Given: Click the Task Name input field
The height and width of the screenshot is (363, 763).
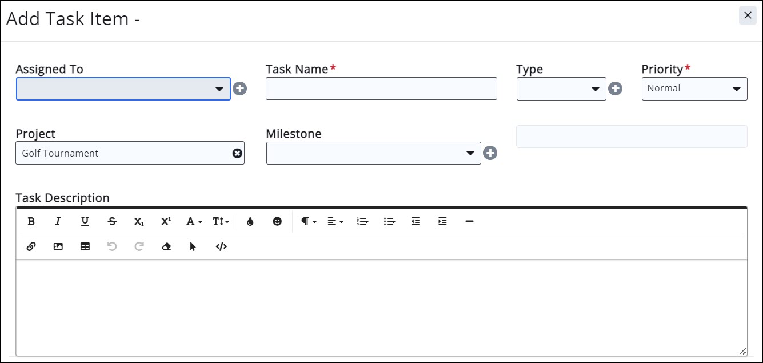Looking at the screenshot, I should 381,89.
